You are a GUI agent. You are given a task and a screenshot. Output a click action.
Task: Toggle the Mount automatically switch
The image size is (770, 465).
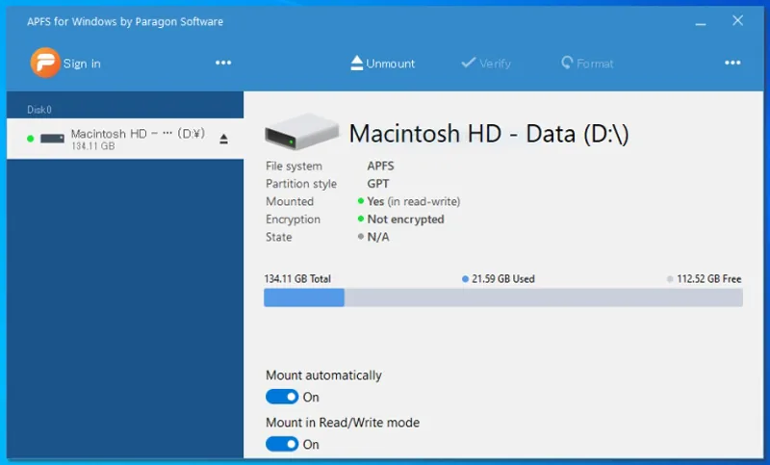282,397
